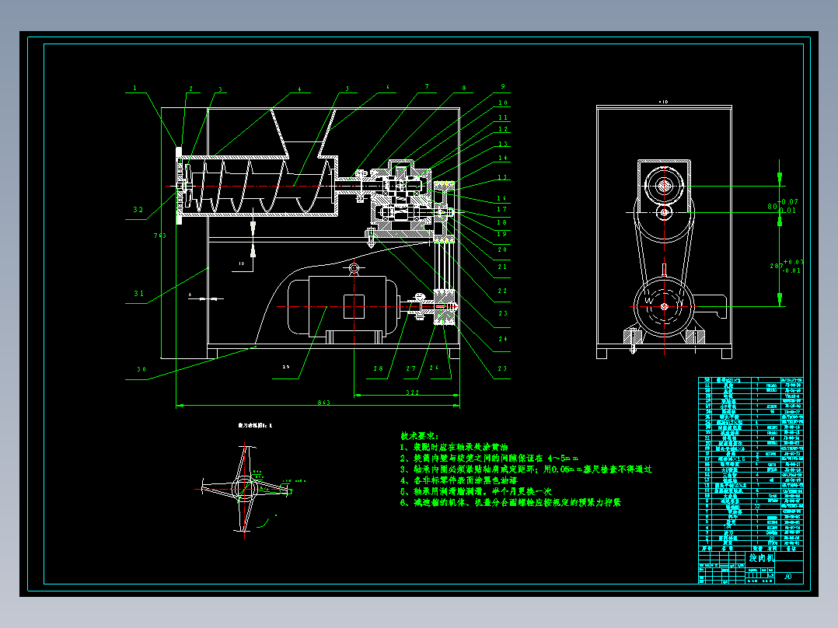Select the large lower pulley in side view
The image size is (838, 628).
click(664, 307)
